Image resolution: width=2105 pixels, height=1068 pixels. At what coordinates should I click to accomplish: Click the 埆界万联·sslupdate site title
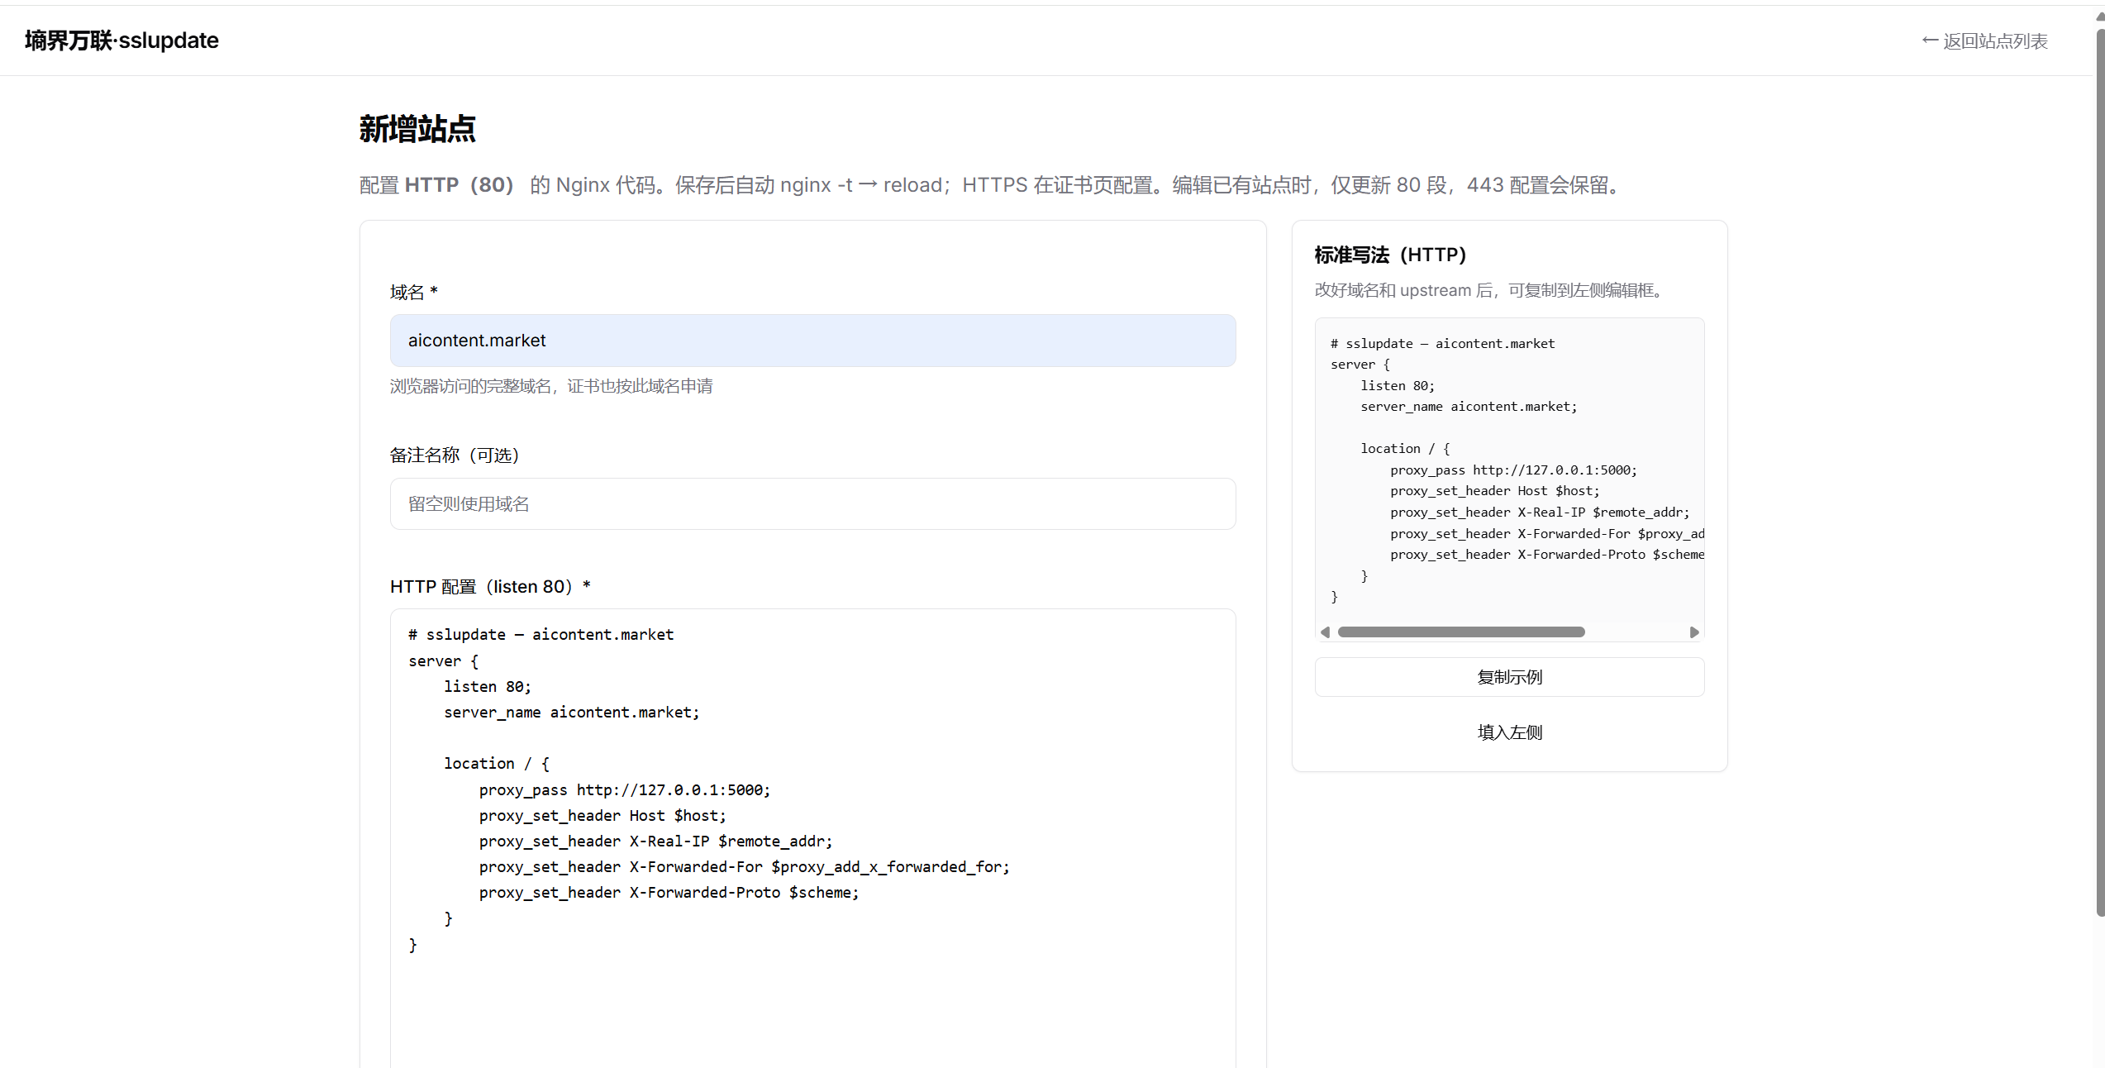pos(121,41)
